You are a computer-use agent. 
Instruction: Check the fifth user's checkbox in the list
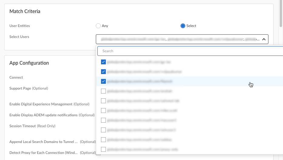tap(103, 101)
